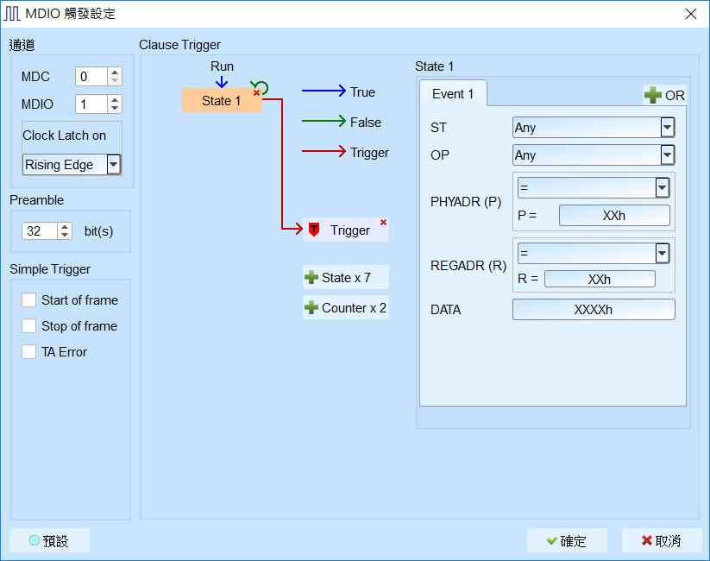Click the Preamble bits field
The height and width of the screenshot is (561, 710).
click(40, 231)
